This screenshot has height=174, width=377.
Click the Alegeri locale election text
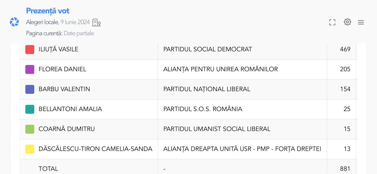point(42,22)
